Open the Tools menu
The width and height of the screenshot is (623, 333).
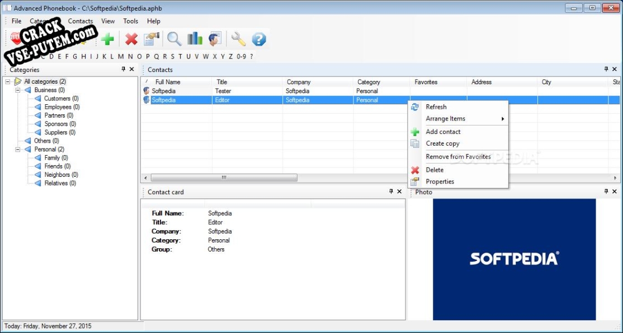pyautogui.click(x=130, y=21)
